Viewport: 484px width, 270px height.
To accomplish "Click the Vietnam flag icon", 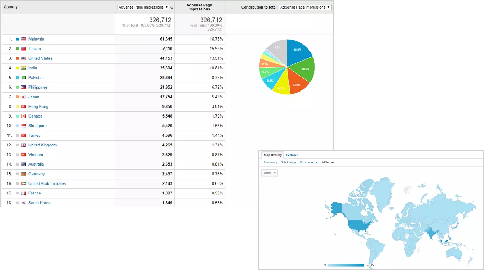I will (x=23, y=155).
